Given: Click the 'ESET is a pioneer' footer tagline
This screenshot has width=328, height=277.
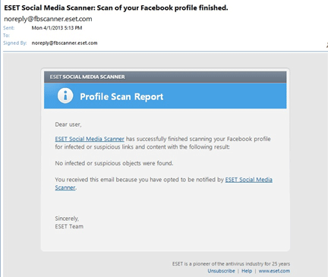Looking at the screenshot, I should coord(231,264).
